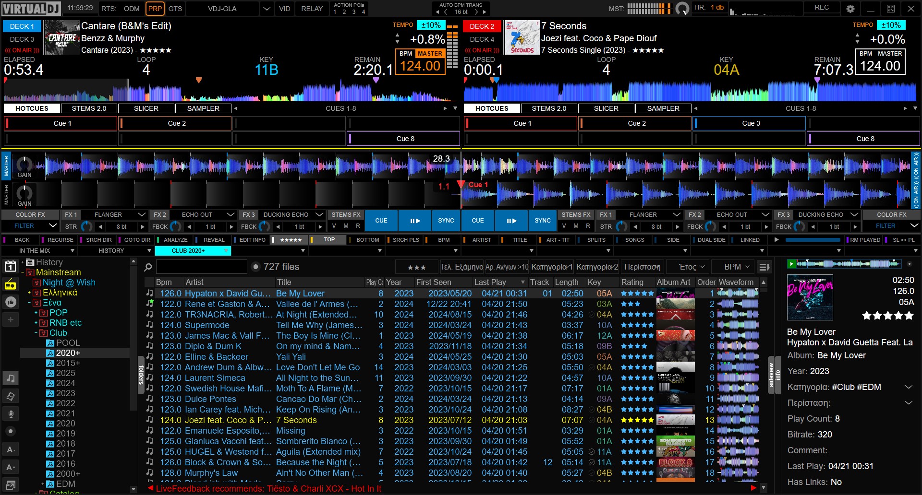Expand the Κατηγορία dropdown in side info
Screen dimensions: 922x495
point(909,387)
